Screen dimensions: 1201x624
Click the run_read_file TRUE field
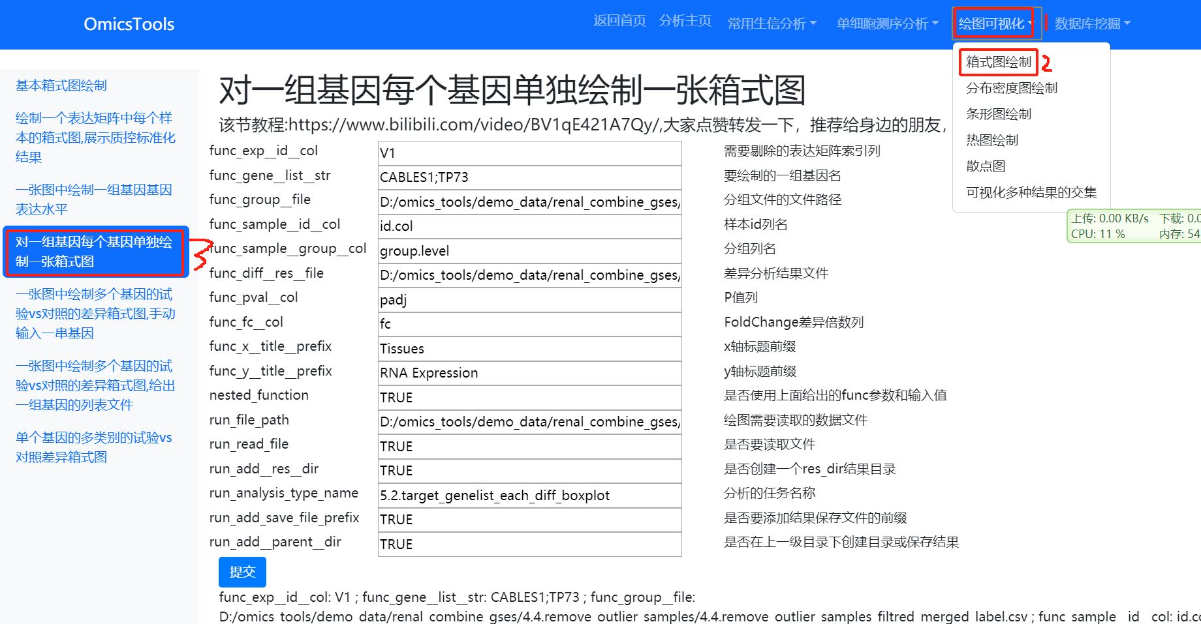(529, 447)
